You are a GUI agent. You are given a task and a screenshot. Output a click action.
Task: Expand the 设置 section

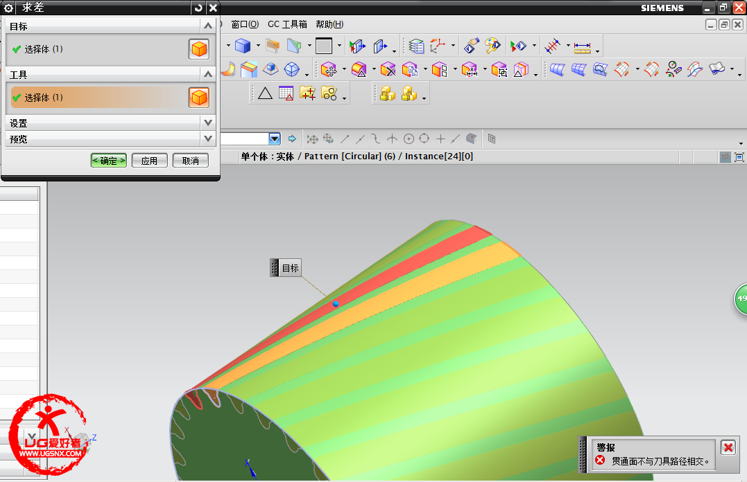(x=207, y=123)
